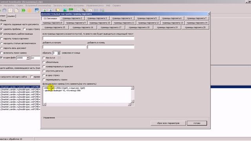The width and height of the screenshot is (251, 141).
Task: Open границы парсинга 2 tab
Action: 72,18
